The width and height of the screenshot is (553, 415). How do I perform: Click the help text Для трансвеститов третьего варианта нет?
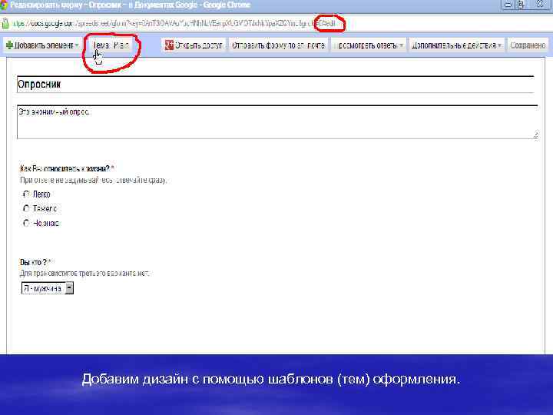point(84,273)
